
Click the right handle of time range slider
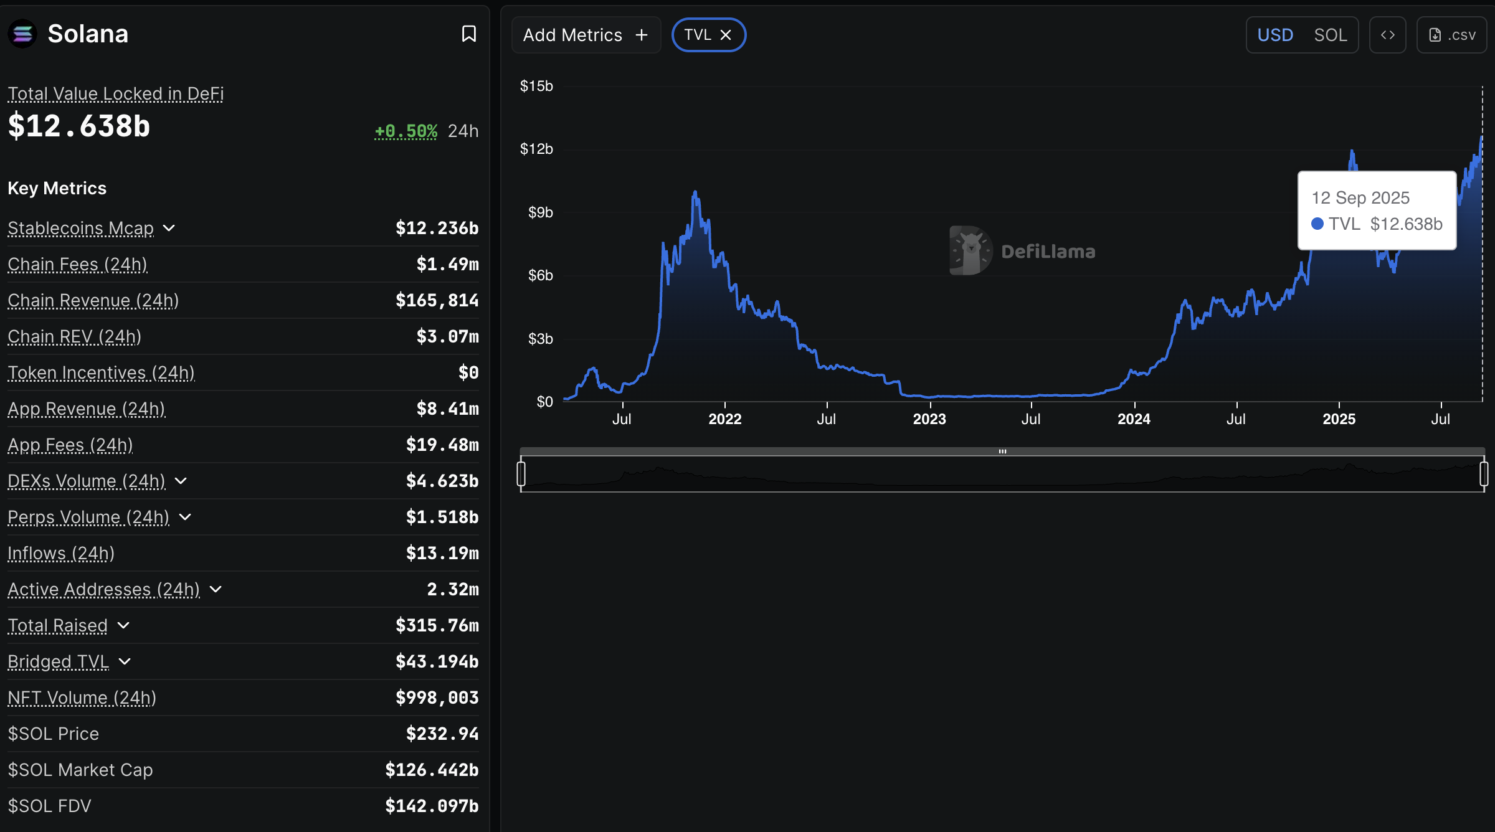[1484, 474]
